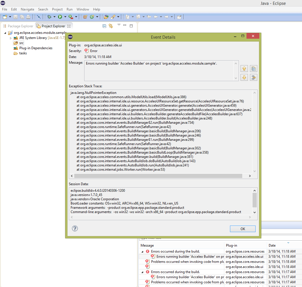The width and height of the screenshot is (302, 287).
Task: Click the Open Type toolbar icon
Action: (106, 17)
